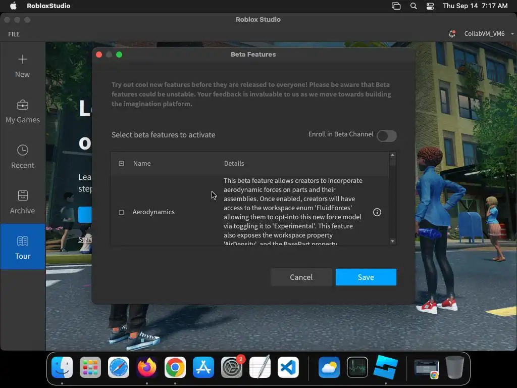The image size is (517, 388).
Task: Open Trash from the Dock
Action: 455,367
